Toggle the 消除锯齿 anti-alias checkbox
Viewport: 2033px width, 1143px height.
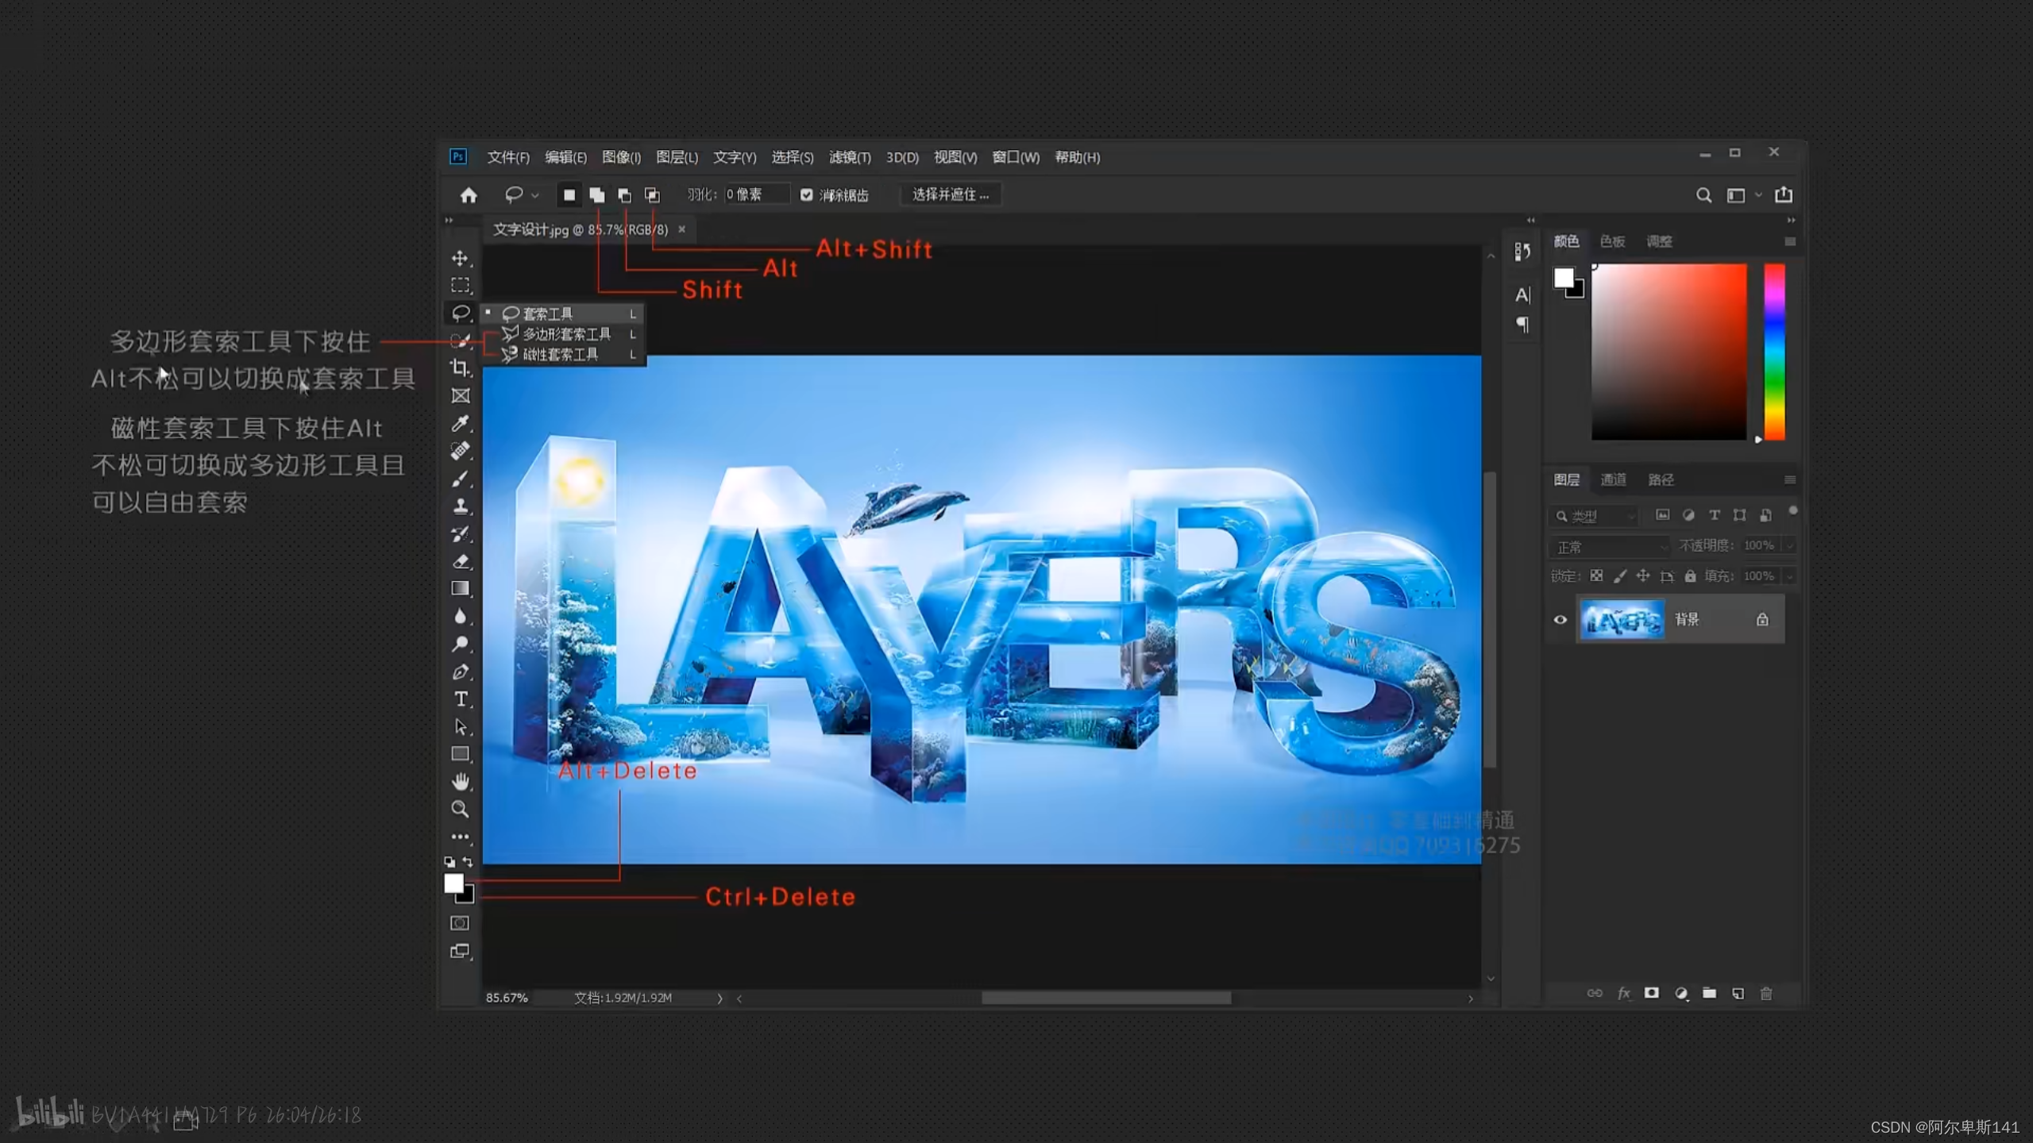coord(807,195)
